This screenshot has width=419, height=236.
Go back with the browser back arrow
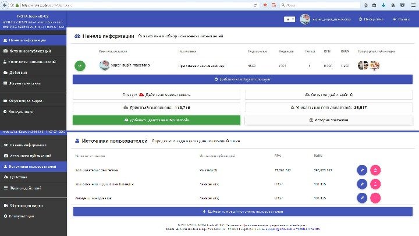[x=5, y=5]
